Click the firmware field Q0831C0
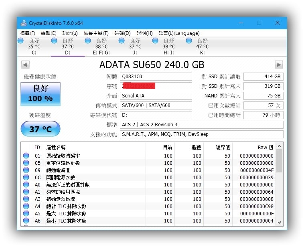304x247 pixels. click(156, 77)
